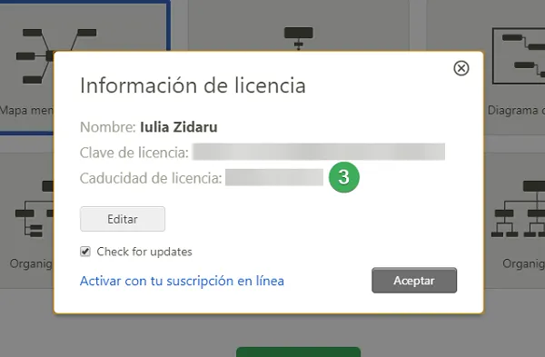Click the blurred Caducidad de licencia value
This screenshot has height=357, width=545.
[274, 177]
